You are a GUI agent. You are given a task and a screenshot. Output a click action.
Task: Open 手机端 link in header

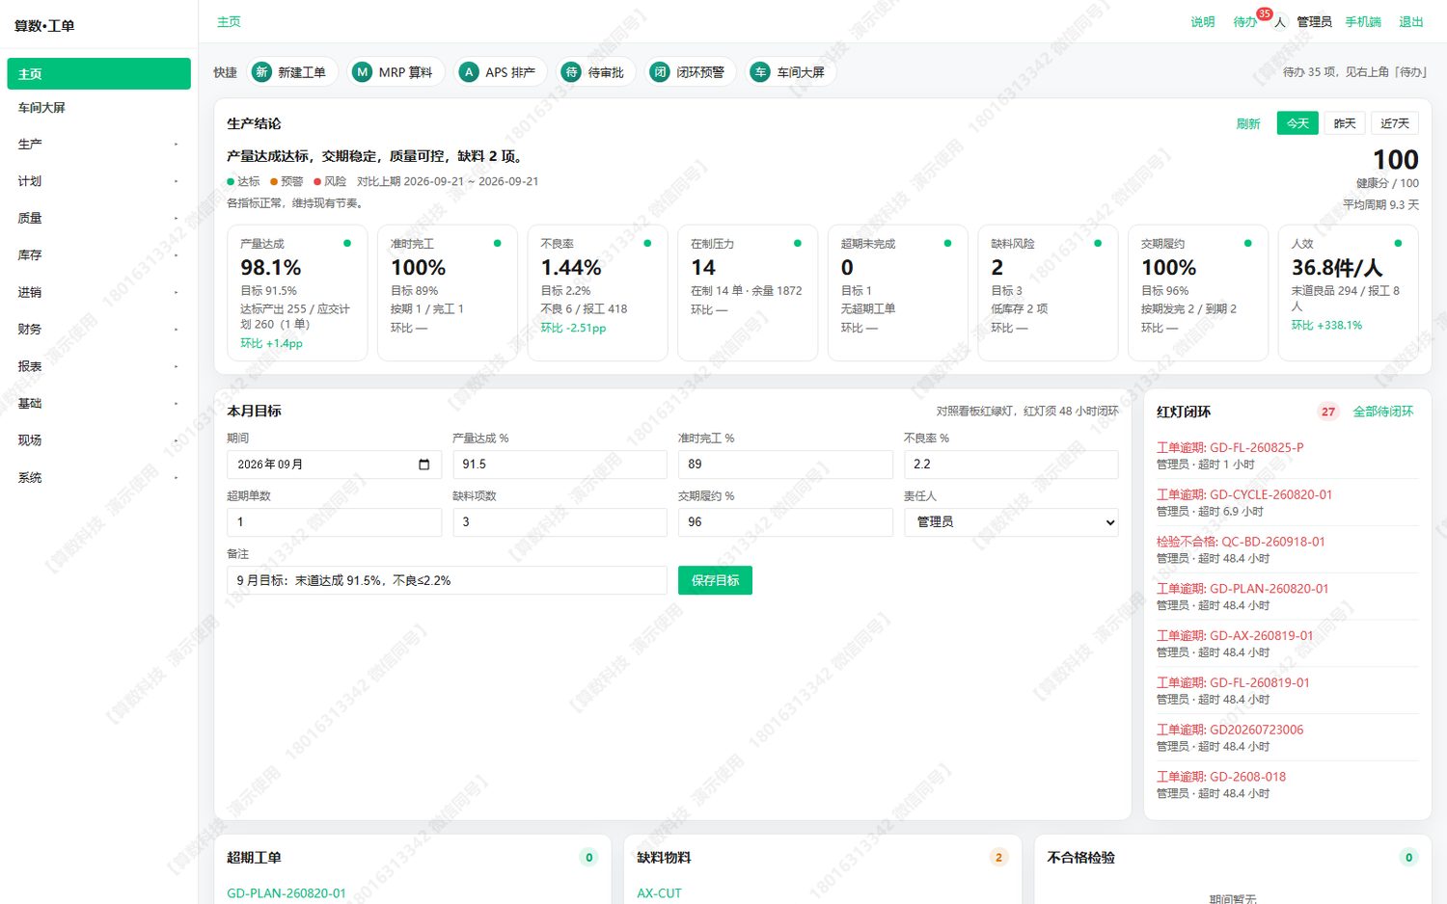[1363, 22]
